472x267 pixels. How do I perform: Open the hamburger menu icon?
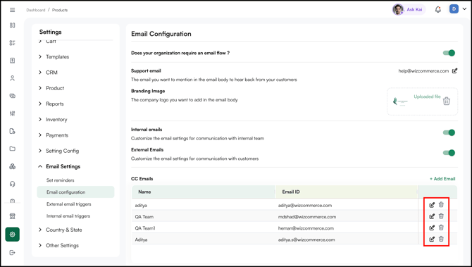(x=13, y=10)
